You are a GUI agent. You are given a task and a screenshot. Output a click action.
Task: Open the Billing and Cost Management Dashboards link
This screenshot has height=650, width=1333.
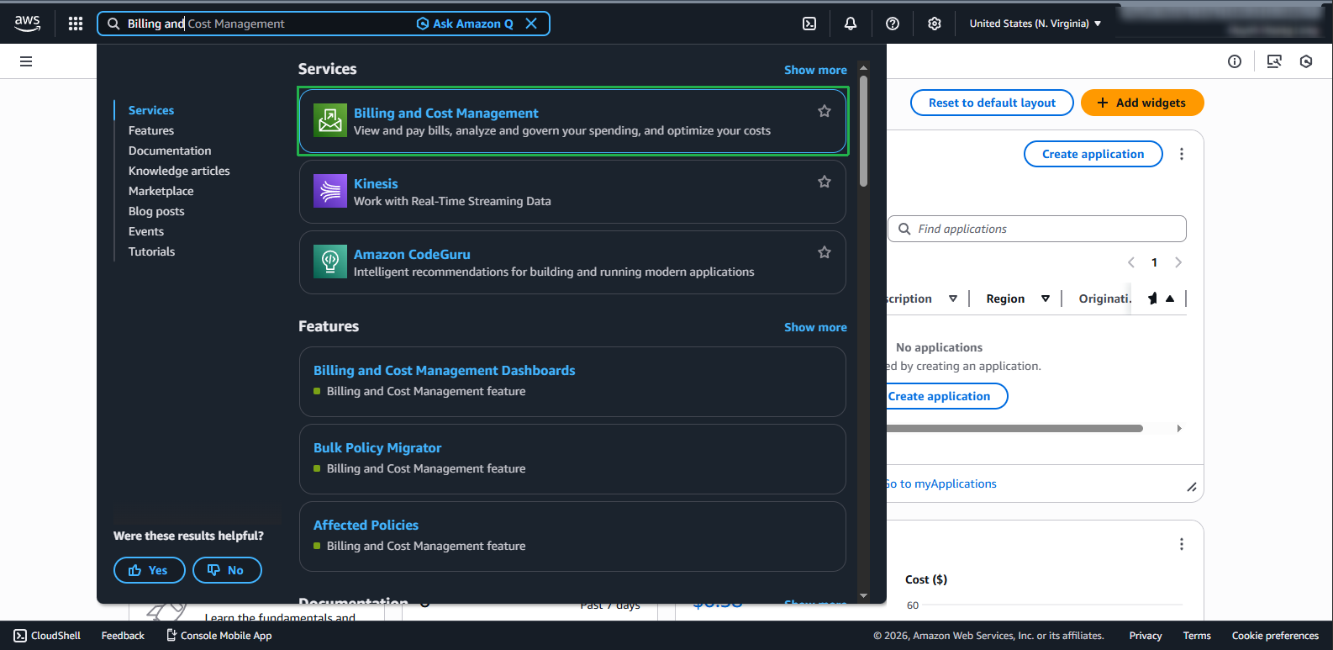pos(444,370)
